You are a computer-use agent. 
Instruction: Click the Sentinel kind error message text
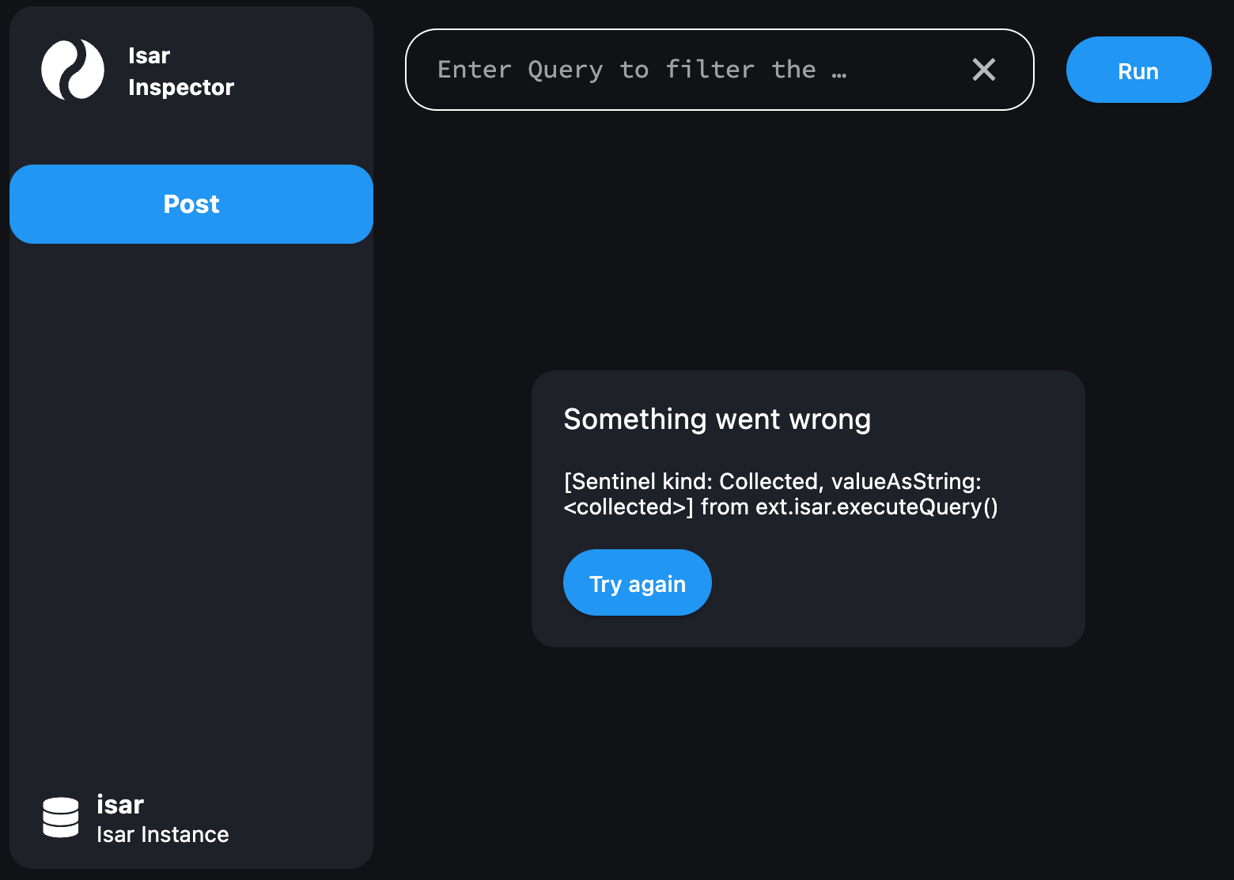(780, 494)
